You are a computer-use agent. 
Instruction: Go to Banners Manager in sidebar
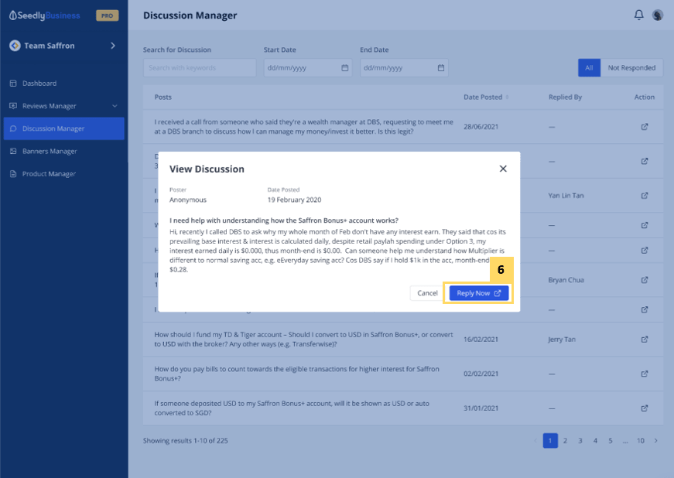(50, 152)
